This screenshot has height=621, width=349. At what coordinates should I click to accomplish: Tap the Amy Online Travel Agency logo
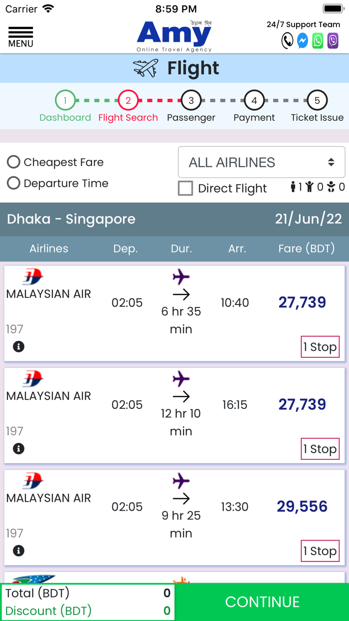tap(174, 36)
